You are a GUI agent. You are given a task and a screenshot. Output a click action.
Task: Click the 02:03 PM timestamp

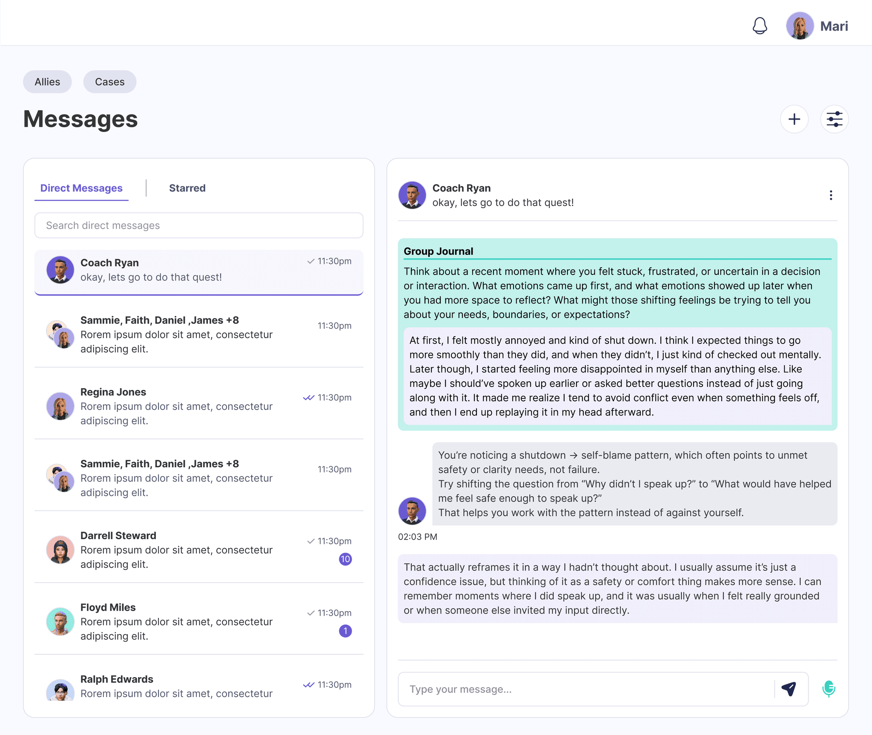coord(418,537)
